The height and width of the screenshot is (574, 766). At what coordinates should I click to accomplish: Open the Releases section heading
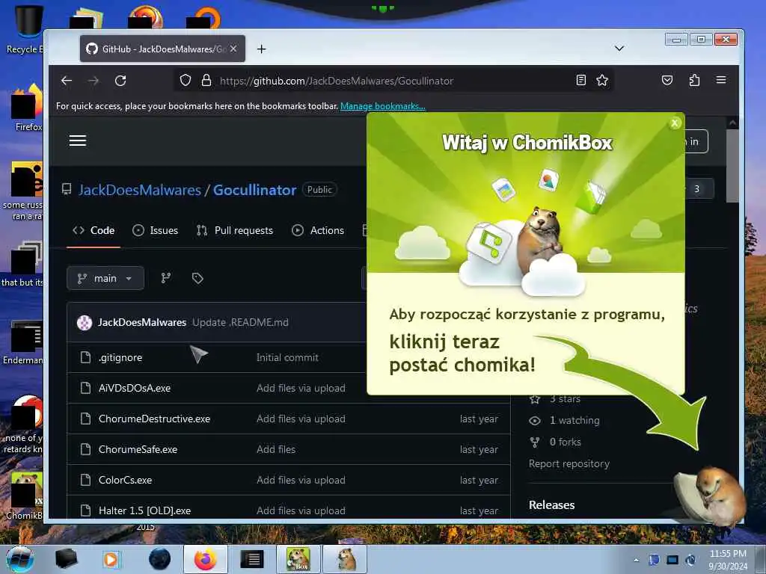[x=551, y=504]
